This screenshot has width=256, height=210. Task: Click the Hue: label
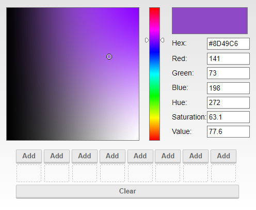click(x=179, y=102)
